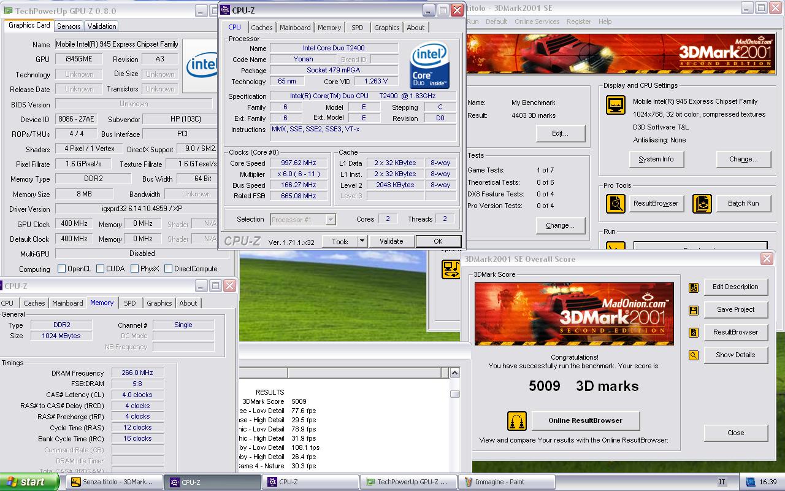Toggle the CUDA checkbox in GPU-Z
The image size is (785, 491).
tap(99, 269)
